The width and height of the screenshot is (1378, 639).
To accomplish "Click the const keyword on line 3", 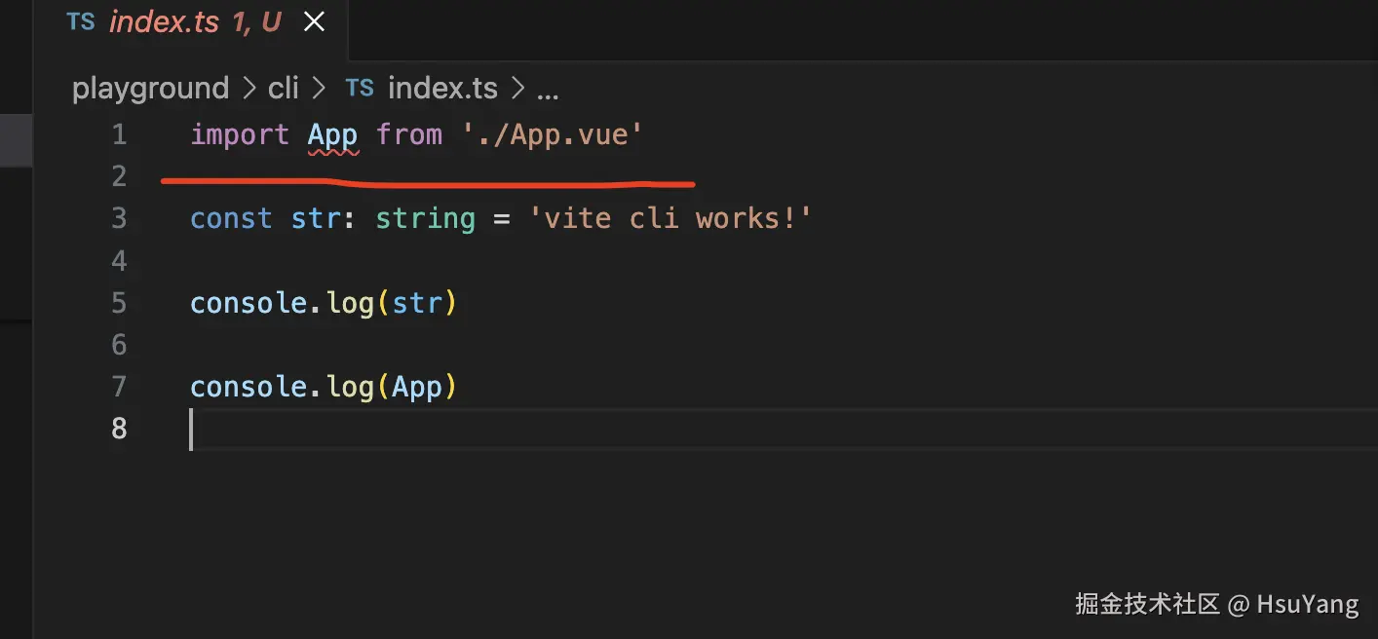I will coord(231,218).
